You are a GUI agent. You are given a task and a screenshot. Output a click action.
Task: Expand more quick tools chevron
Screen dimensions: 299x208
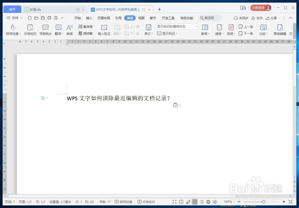[x=62, y=18]
